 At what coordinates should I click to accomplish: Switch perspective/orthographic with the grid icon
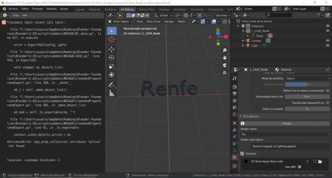click(224, 73)
